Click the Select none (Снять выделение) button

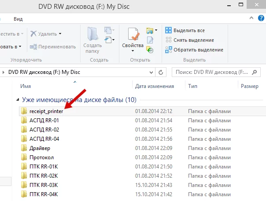(x=189, y=40)
